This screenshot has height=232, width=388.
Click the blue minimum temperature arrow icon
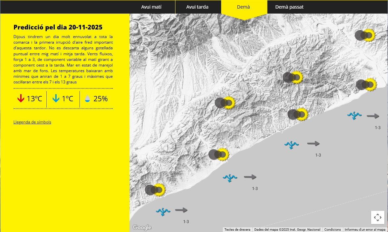[56, 99]
